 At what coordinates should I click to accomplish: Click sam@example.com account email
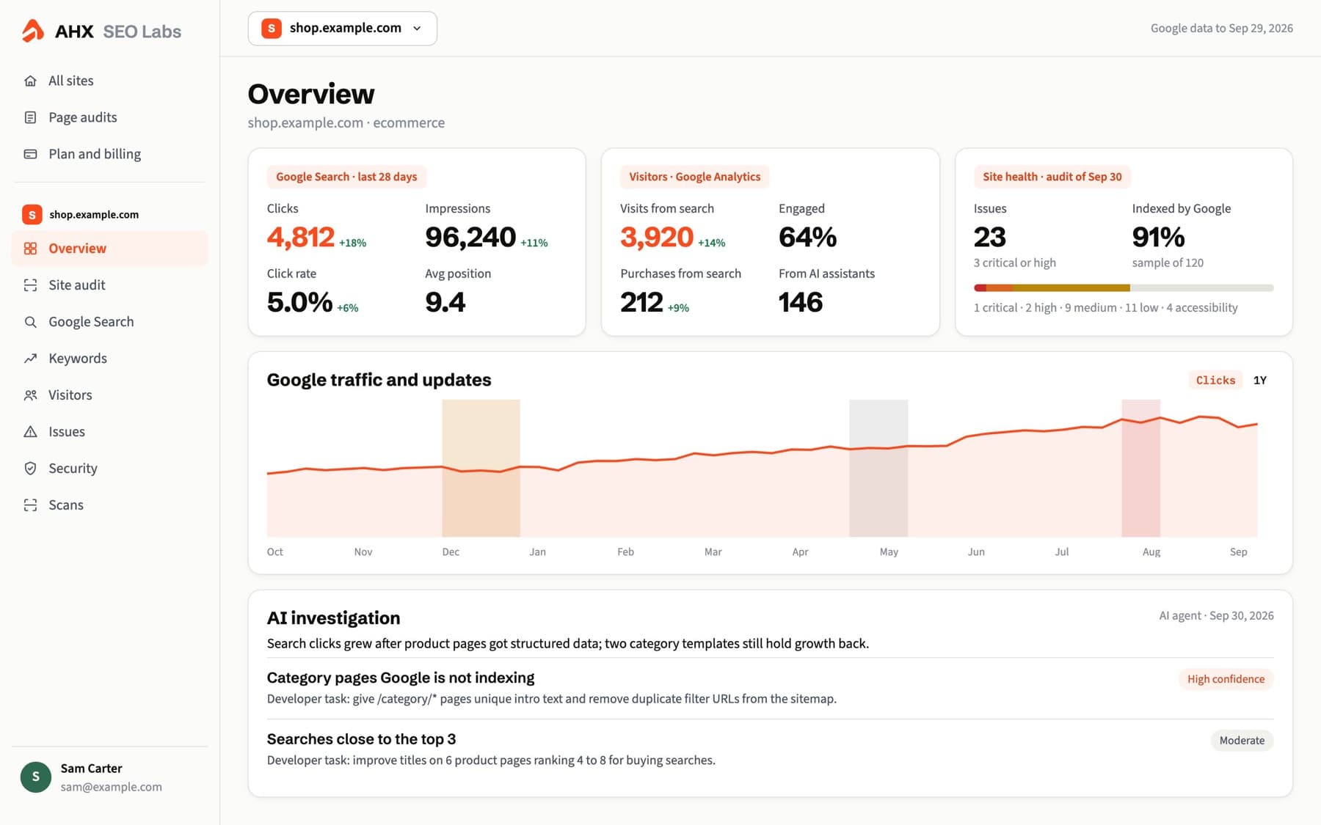pos(111,787)
